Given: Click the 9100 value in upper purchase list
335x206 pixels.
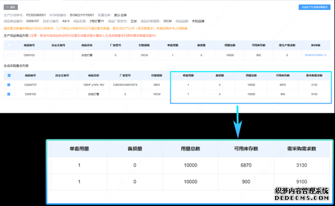Looking at the screenshot, I should coord(314,94).
